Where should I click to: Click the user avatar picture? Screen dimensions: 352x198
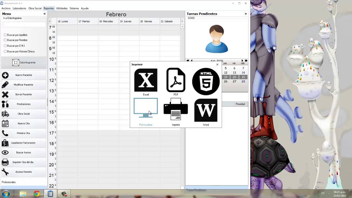tap(217, 39)
